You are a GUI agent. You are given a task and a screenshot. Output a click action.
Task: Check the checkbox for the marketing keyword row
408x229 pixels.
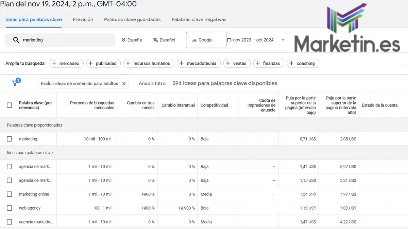click(x=9, y=138)
